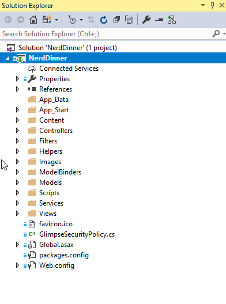Click the View Class Diagram icon
The image size is (226, 304).
click(172, 20)
